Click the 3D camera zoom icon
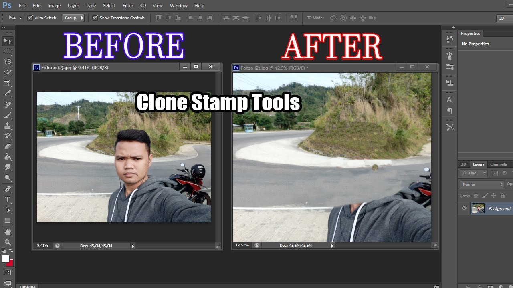The image size is (513, 288). 372,18
